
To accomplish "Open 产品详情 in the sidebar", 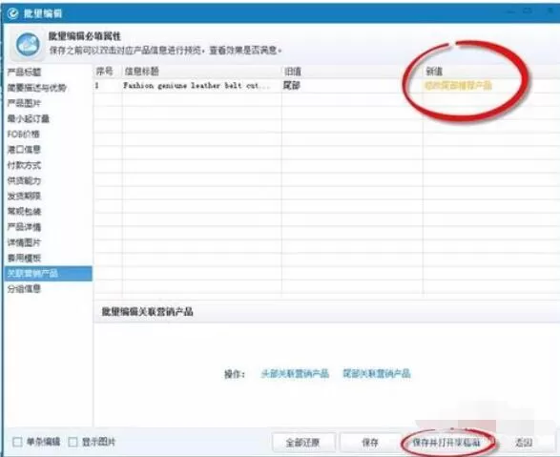I will click(x=24, y=227).
